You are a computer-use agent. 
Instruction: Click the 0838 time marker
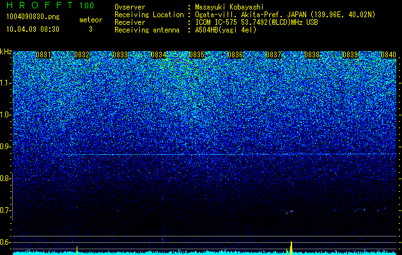(312, 55)
